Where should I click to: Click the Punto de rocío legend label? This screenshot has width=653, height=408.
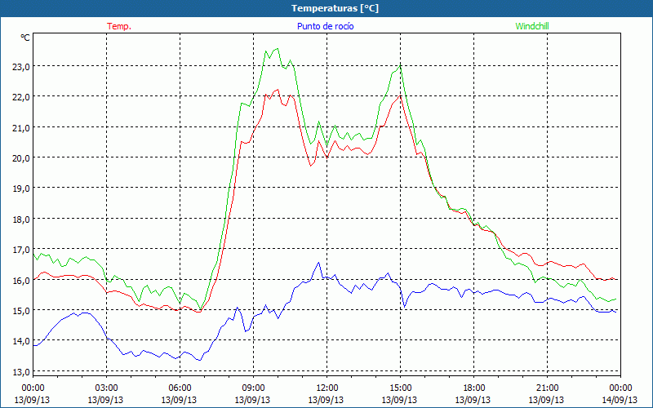325,26
